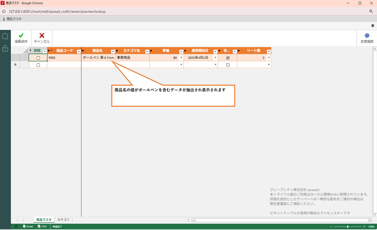This screenshot has width=377, height=230.
Task: Export to Excel from status bar
Action: tap(28, 226)
